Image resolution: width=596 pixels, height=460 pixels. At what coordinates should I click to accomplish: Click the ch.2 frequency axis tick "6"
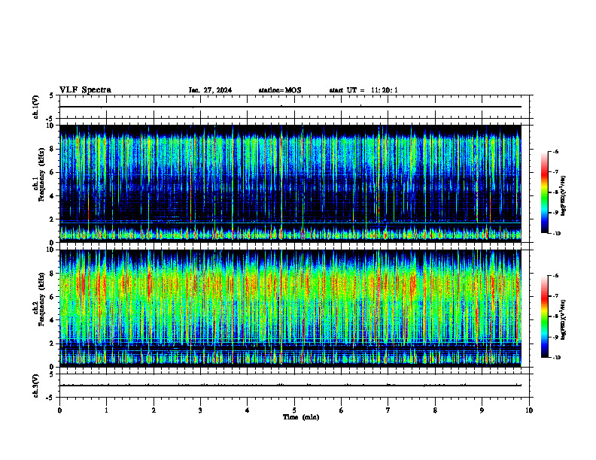click(52, 297)
